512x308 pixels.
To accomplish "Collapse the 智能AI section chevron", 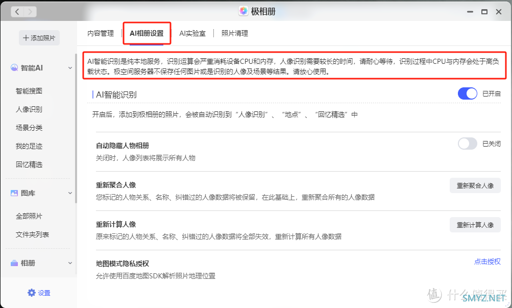I will point(70,68).
